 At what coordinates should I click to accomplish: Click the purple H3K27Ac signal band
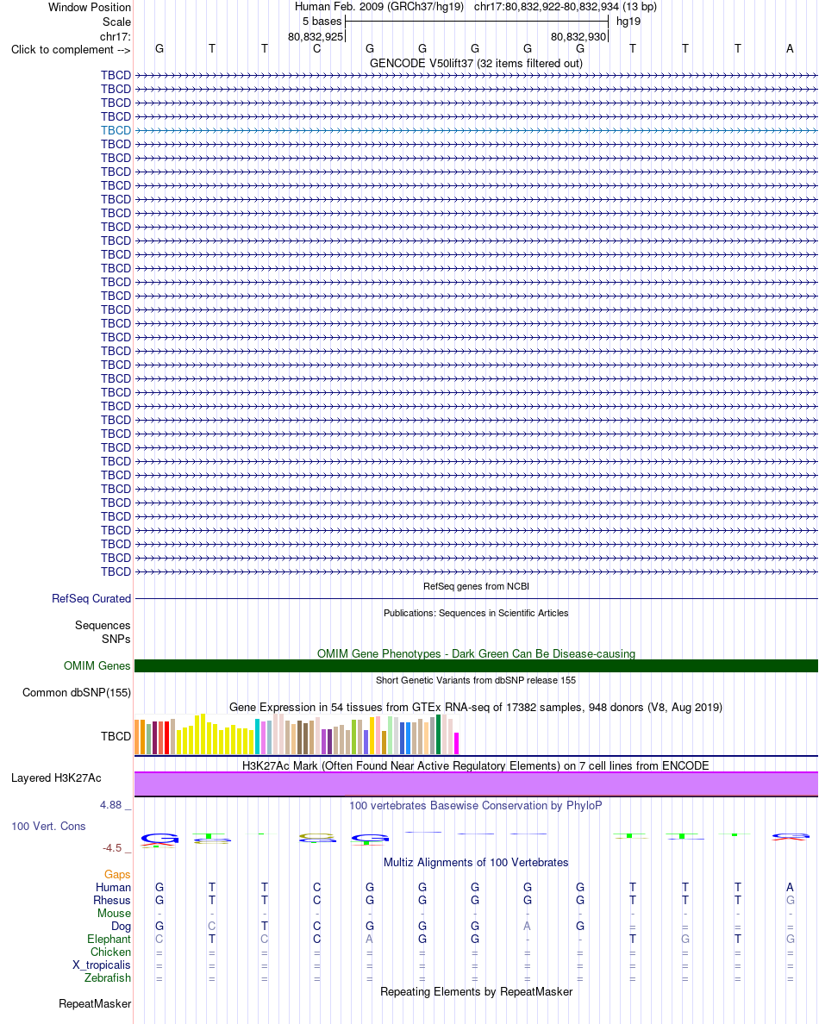coord(476,784)
